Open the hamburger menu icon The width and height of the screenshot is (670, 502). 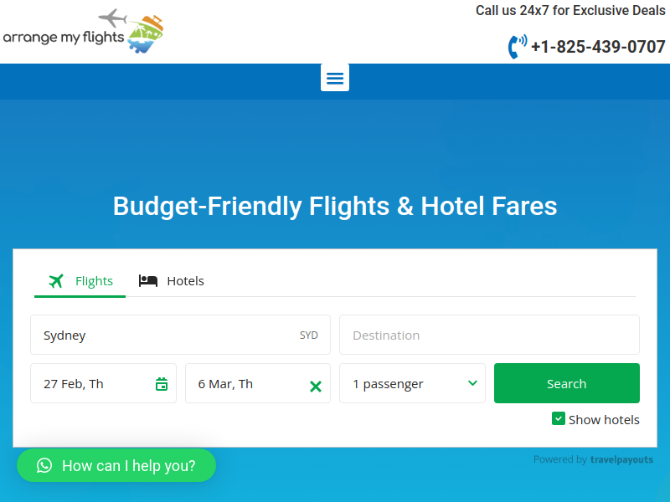pos(334,78)
